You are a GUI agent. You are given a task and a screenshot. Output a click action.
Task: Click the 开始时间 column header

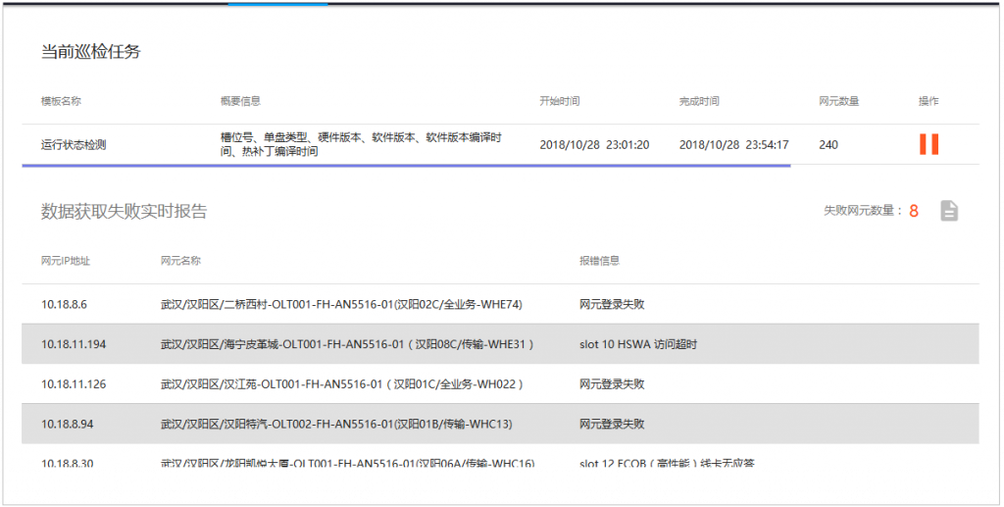(559, 101)
